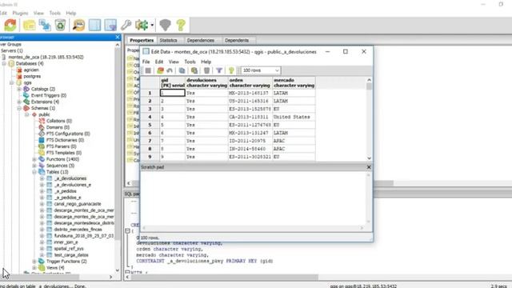Expand the Extensions (4) node
The width and height of the screenshot is (512, 288).
coord(19,102)
